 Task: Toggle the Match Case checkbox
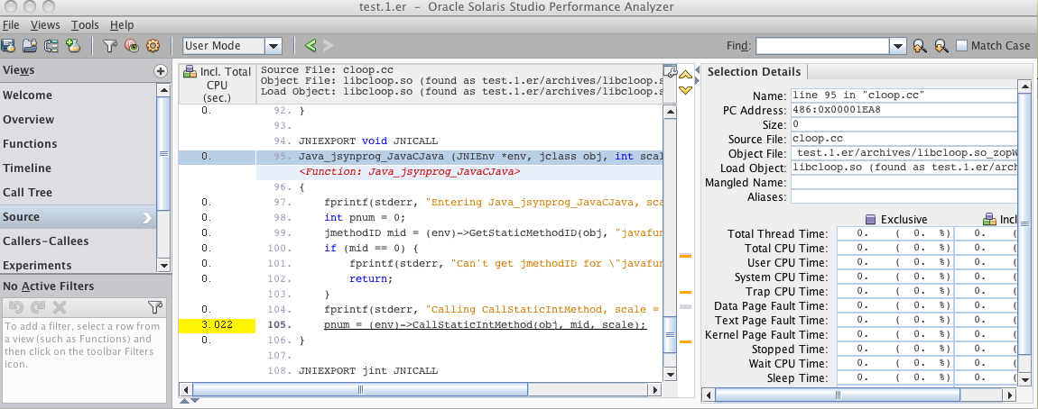(962, 46)
